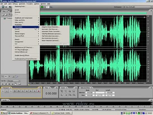Screen dimensions: 153x115
Task: Choose Invert in Effects menu
Action: (x=26, y=10)
